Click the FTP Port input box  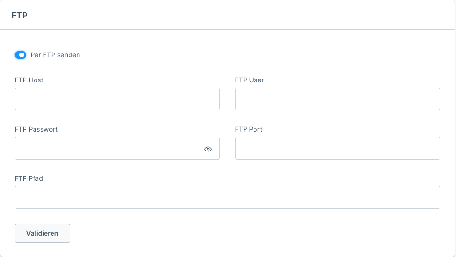pos(337,148)
